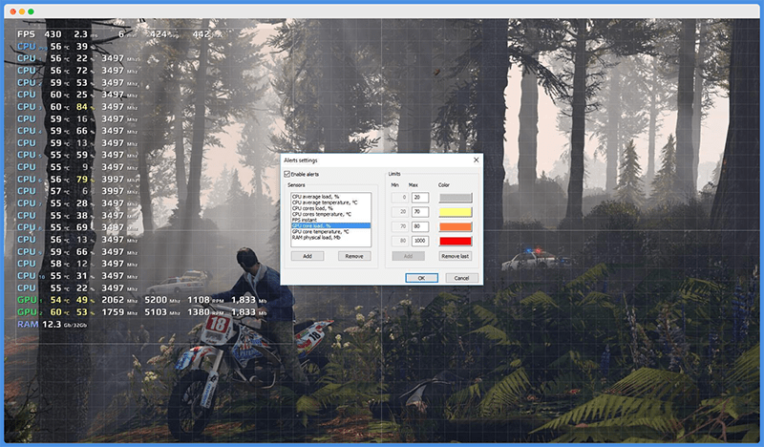Image resolution: width=764 pixels, height=447 pixels.
Task: Select CPU average temperature sensor in list
Action: coord(325,202)
